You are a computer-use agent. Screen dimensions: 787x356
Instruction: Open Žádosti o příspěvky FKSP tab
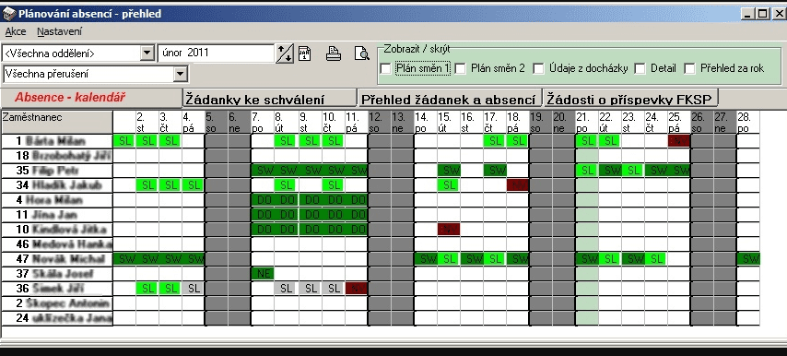pyautogui.click(x=631, y=99)
